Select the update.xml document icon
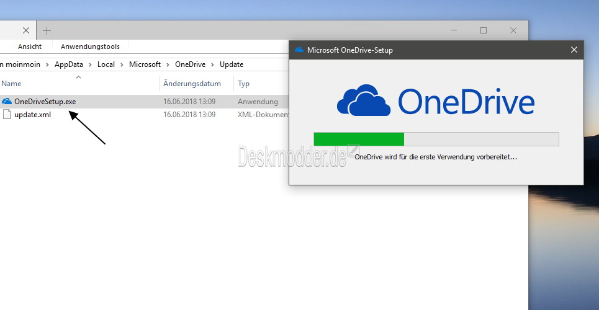Image resolution: width=599 pixels, height=310 pixels. click(6, 115)
